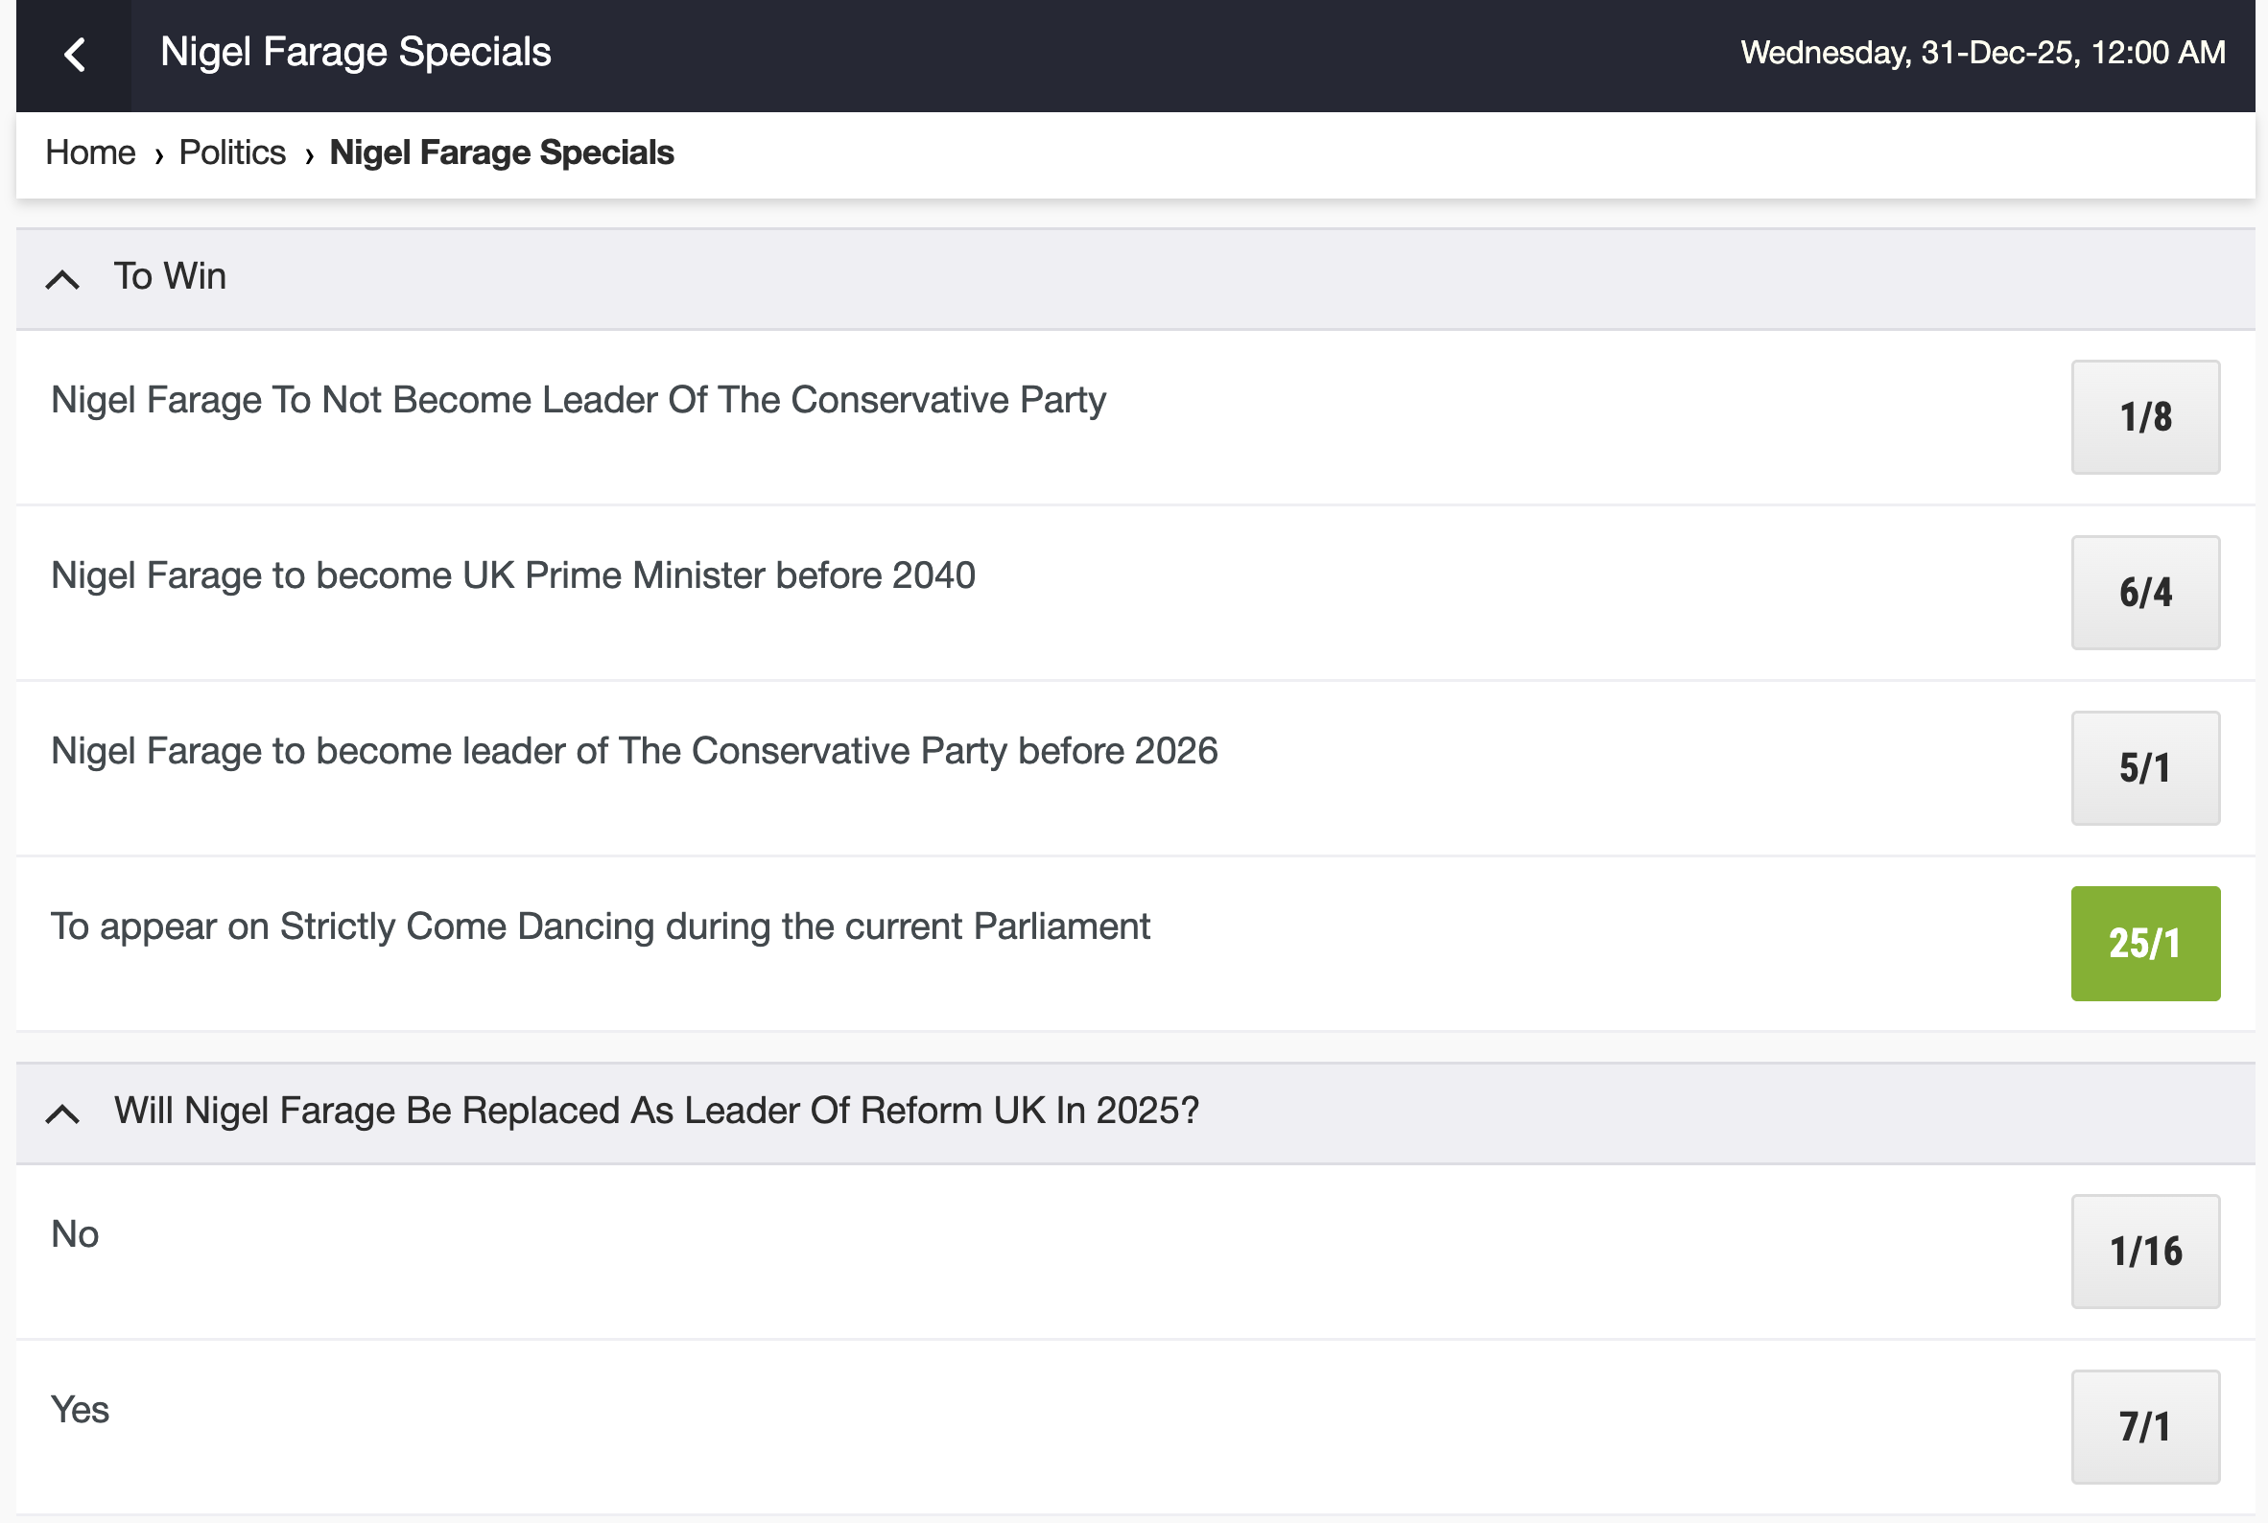This screenshot has width=2268, height=1523.
Task: Open the Politics breadcrumb link
Action: click(232, 152)
